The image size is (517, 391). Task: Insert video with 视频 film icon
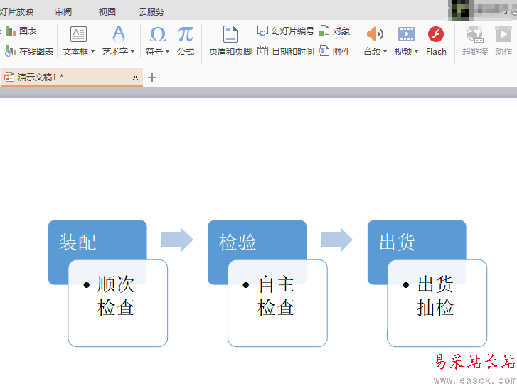407,34
